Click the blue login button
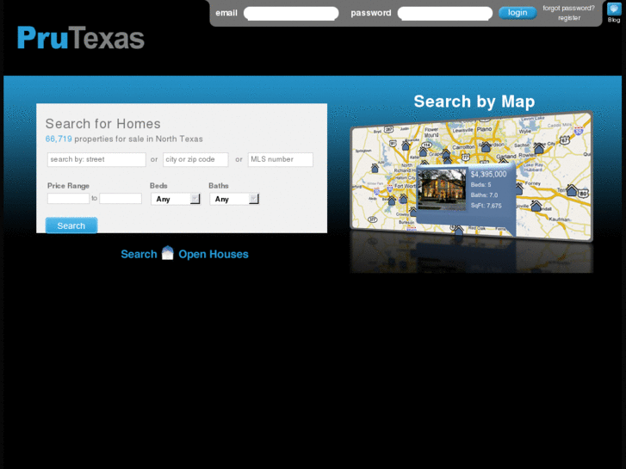The image size is (626, 469). (x=518, y=13)
